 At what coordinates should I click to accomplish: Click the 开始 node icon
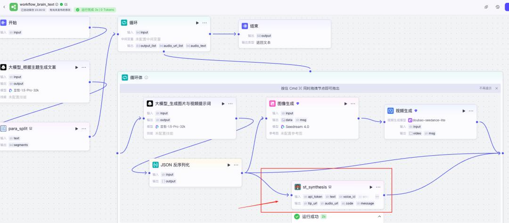3,23
